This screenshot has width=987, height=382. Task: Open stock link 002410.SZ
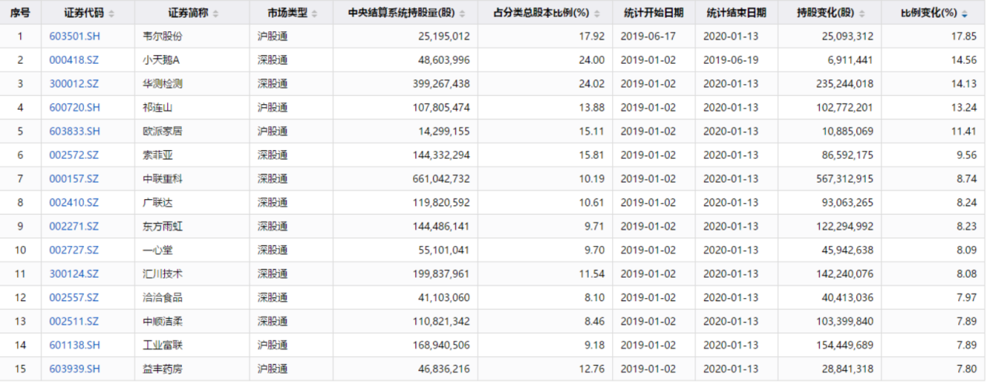click(74, 202)
